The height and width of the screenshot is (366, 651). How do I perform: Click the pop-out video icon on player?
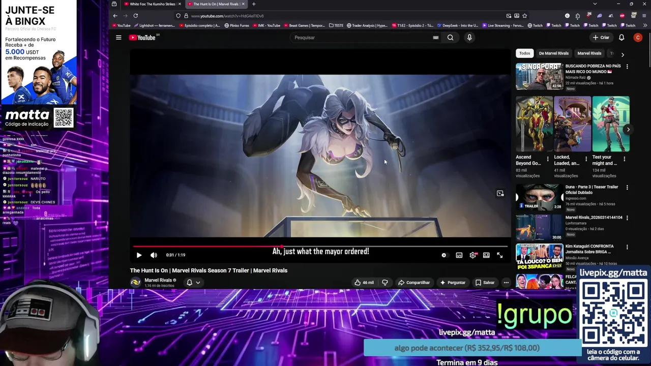pyautogui.click(x=500, y=193)
